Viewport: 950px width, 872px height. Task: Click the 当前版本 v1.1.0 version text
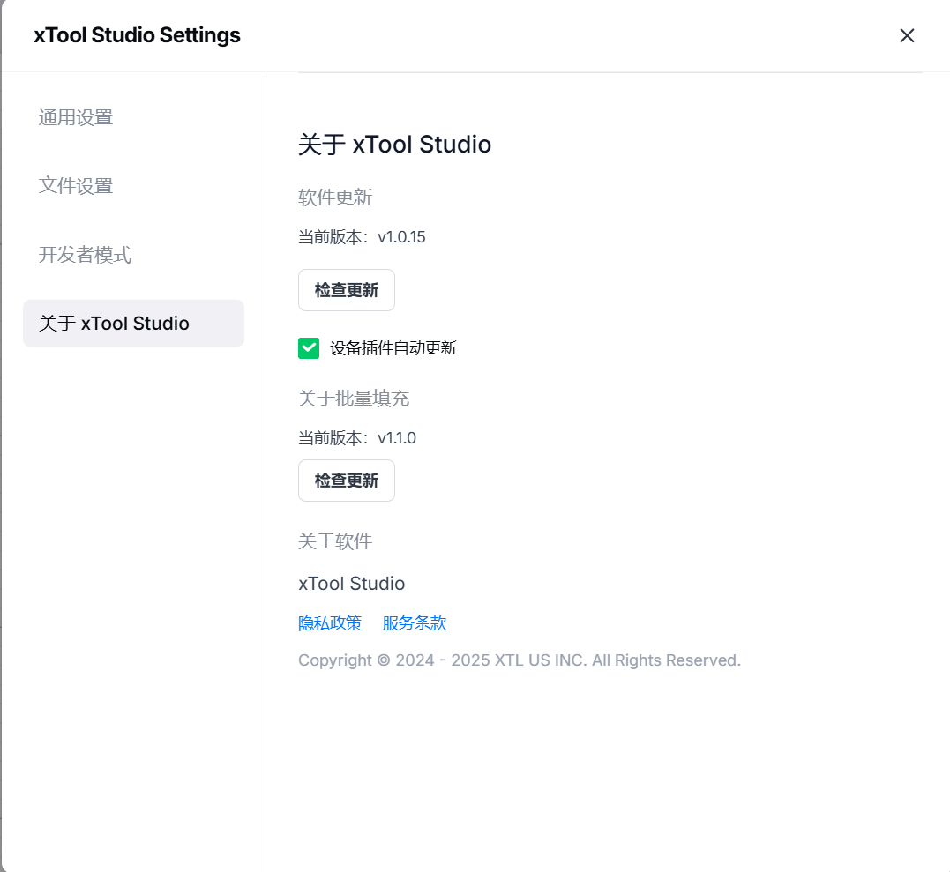[x=357, y=438]
